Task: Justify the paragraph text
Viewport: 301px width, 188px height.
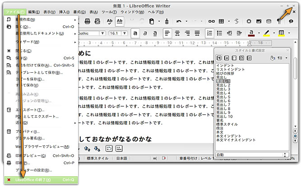Action: (197, 33)
